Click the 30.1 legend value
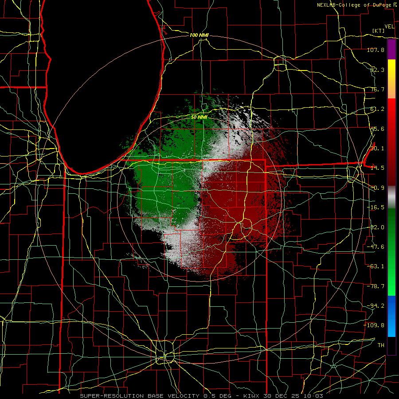Screen dimensions: 399x399 pos(377,149)
